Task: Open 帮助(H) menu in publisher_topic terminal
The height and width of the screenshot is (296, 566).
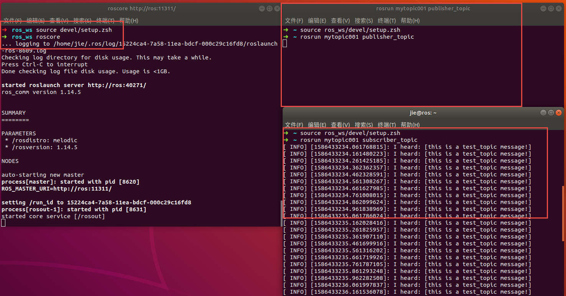Action: pos(410,21)
